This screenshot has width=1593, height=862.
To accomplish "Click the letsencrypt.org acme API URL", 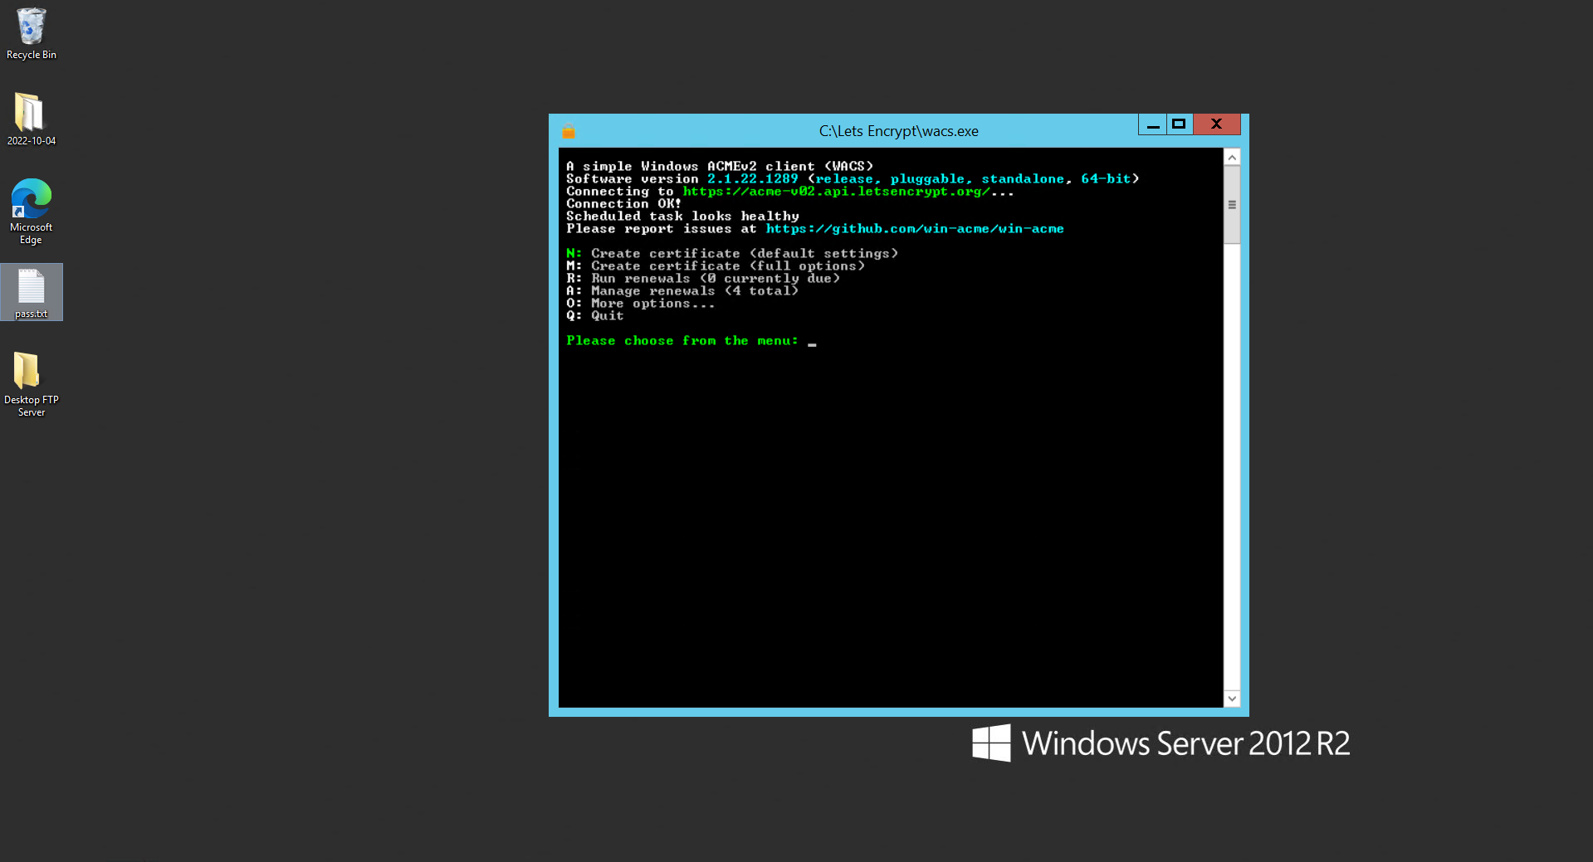I will pyautogui.click(x=836, y=192).
